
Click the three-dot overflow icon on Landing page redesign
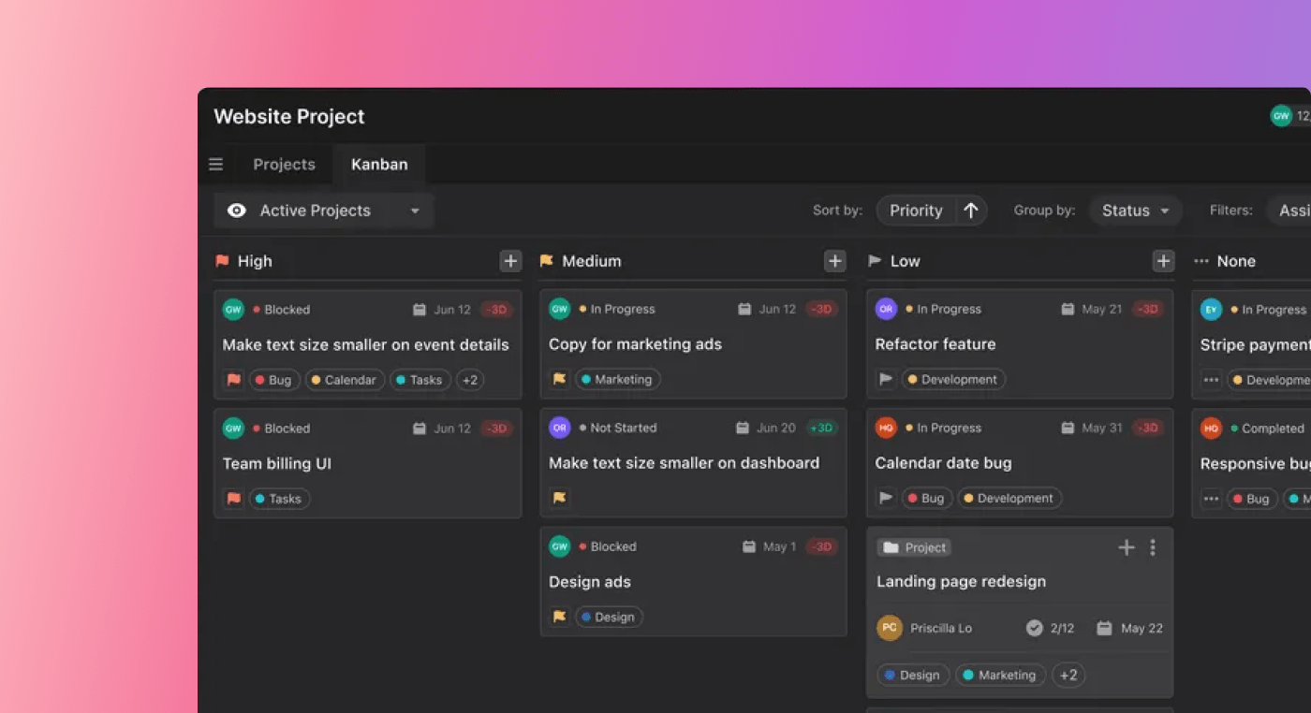(1154, 547)
